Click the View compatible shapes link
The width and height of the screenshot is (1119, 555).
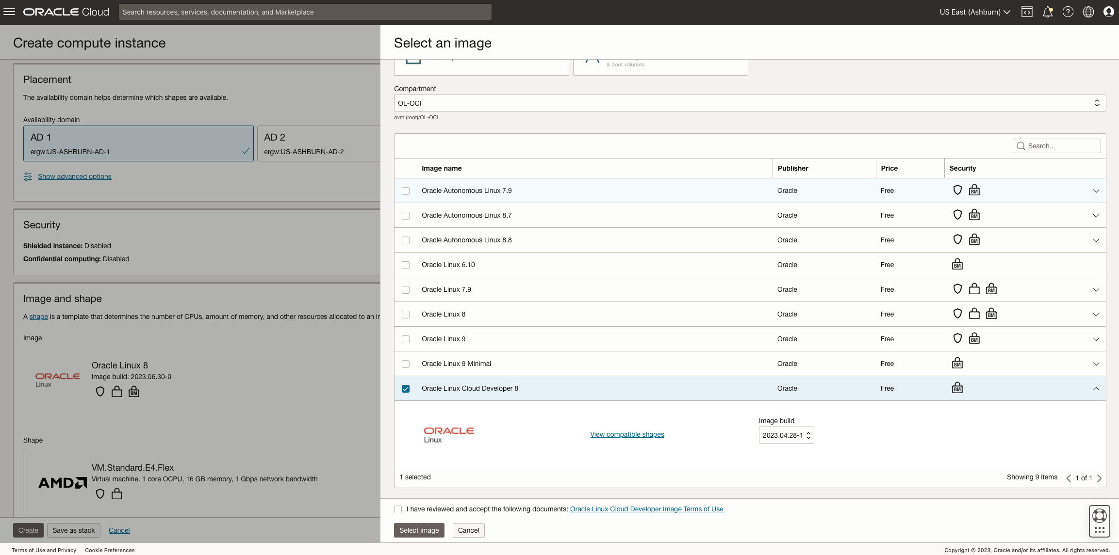point(627,434)
